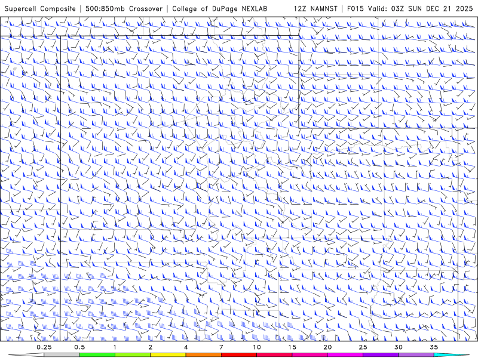Click the '30' legend value
Screen dimensions: 478x358
(x=398, y=347)
